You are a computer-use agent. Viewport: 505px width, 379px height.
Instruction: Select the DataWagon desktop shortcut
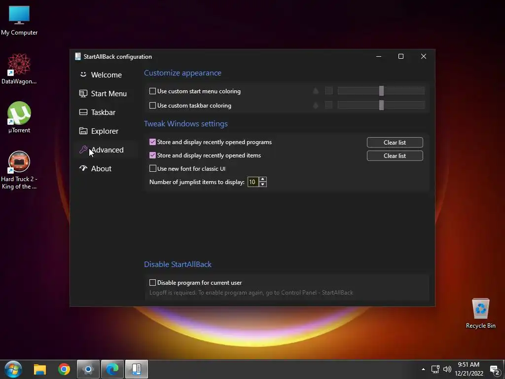coord(19,69)
